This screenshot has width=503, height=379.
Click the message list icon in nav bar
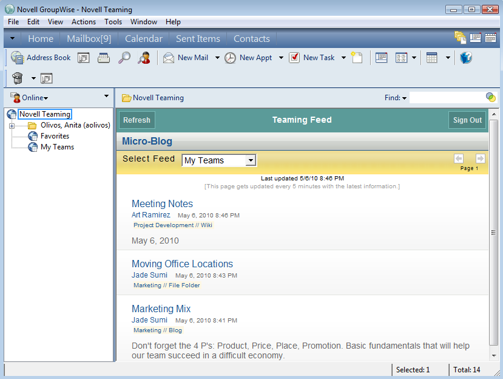[476, 38]
